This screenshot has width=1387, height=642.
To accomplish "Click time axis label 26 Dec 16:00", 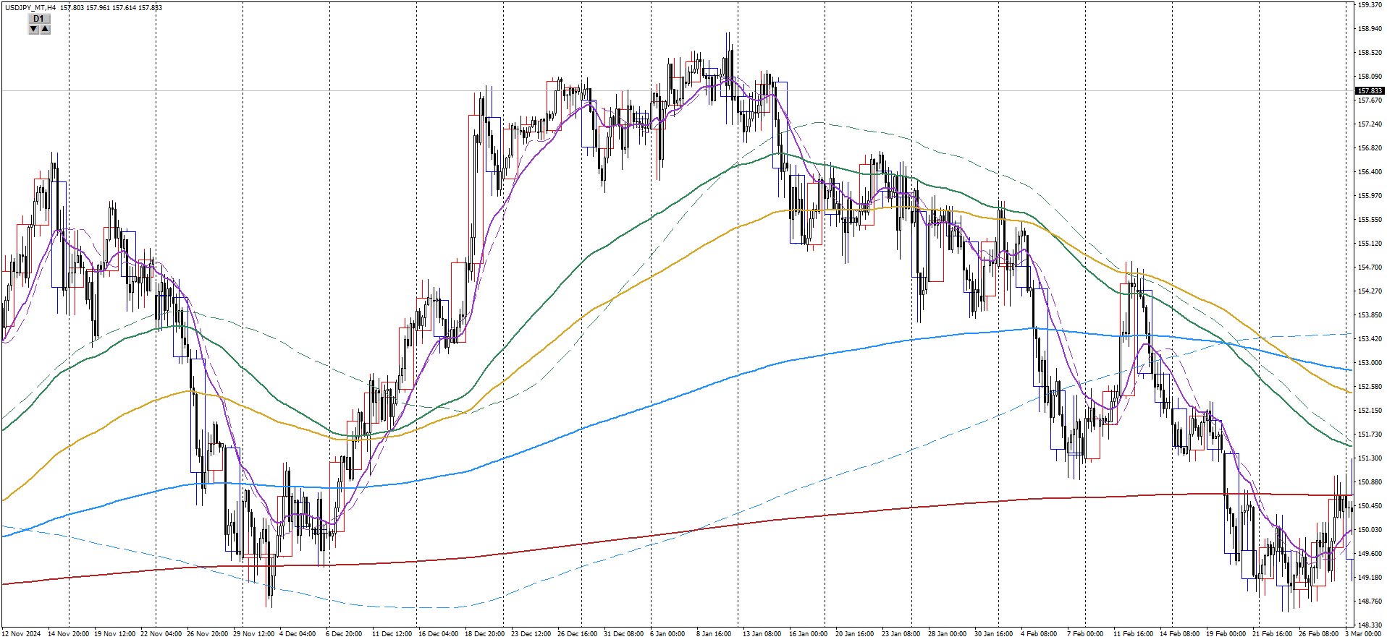I will [578, 634].
